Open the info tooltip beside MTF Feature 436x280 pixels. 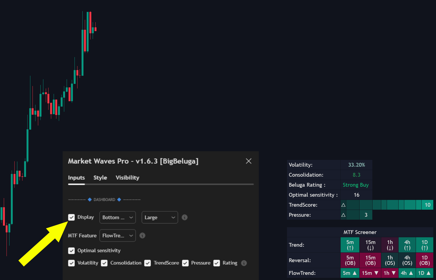click(x=142, y=235)
